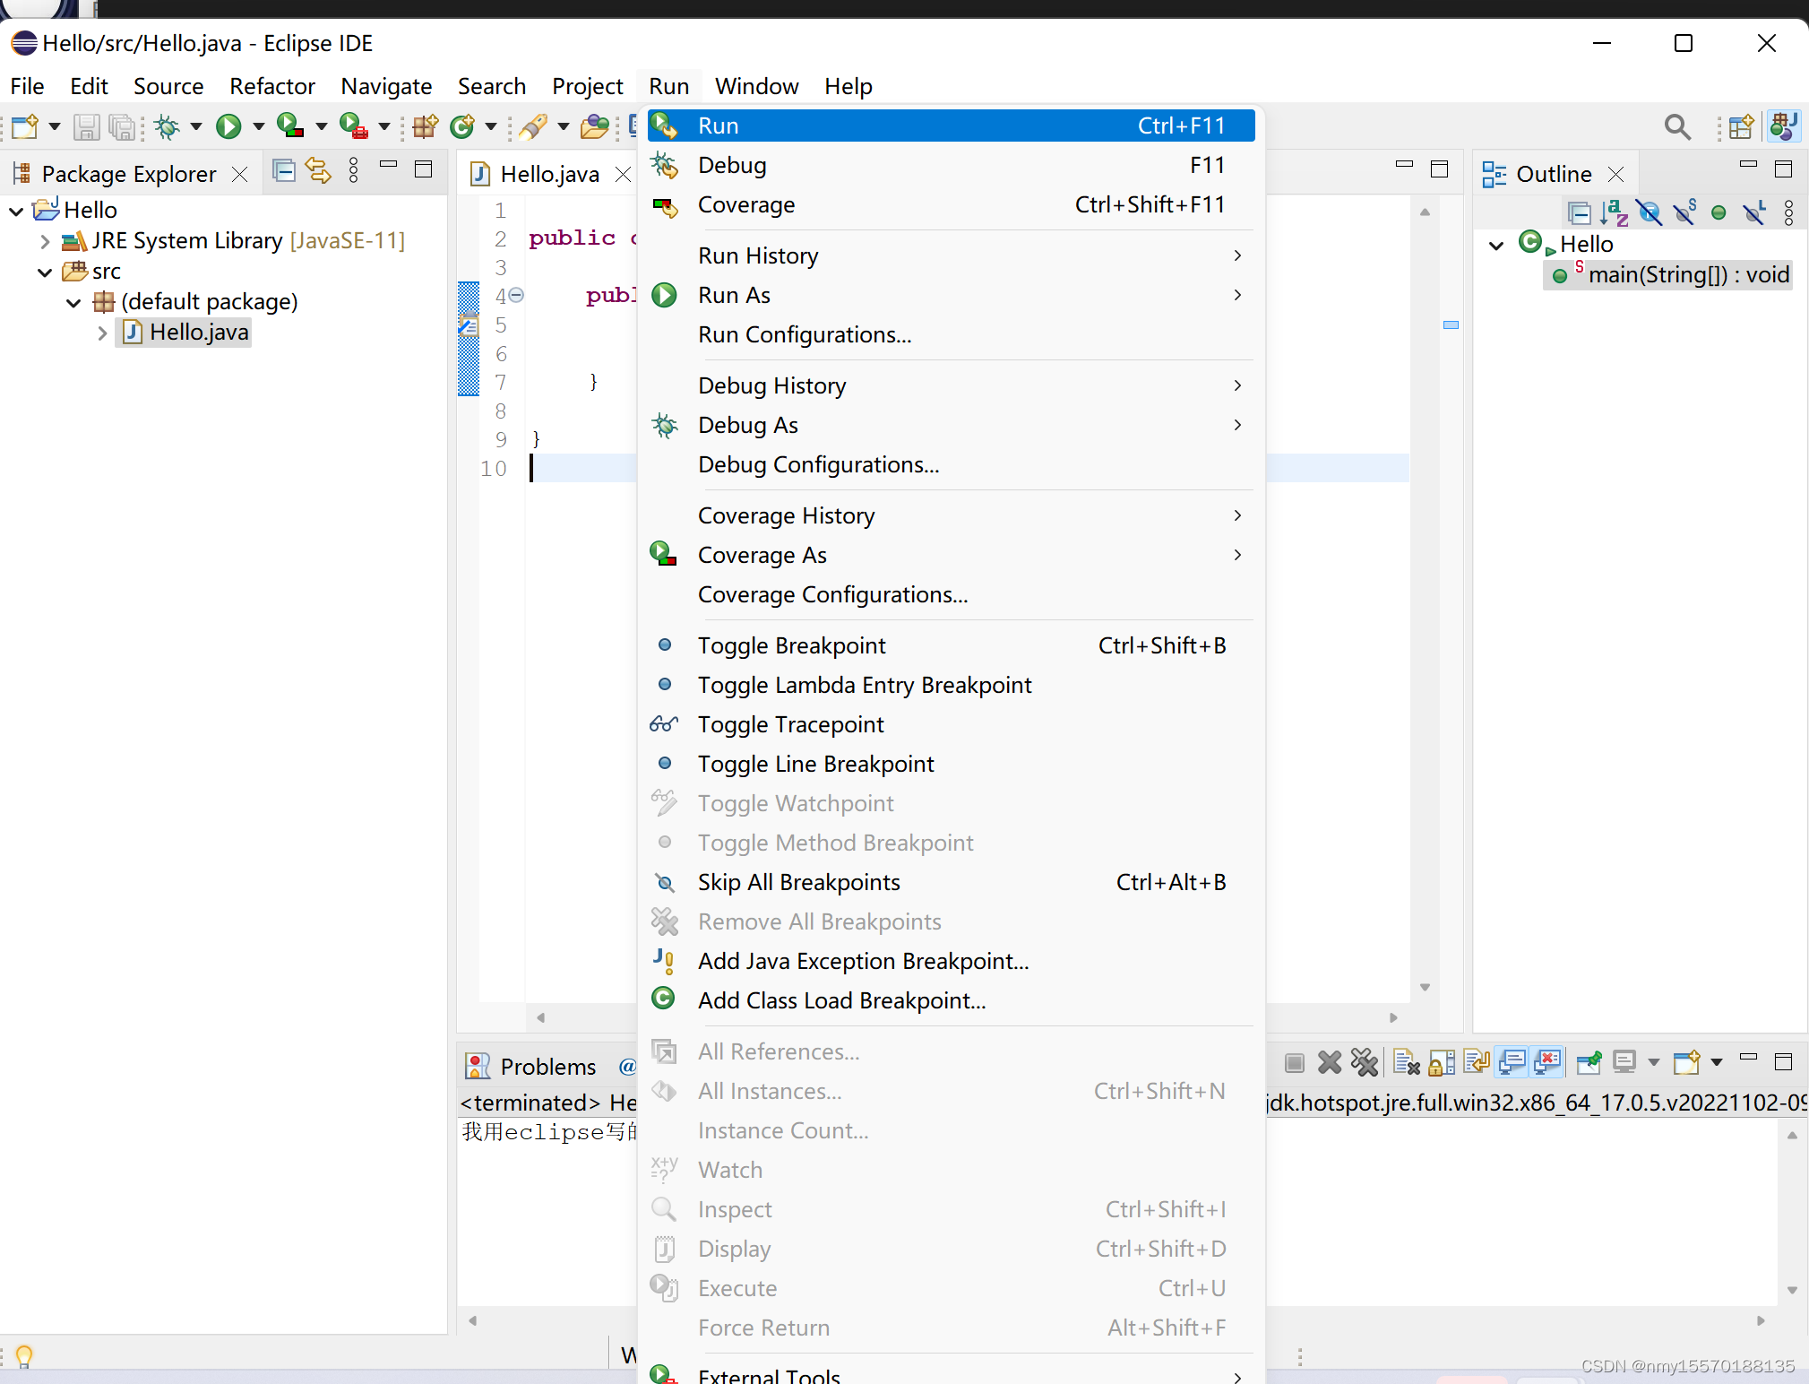Screen dimensions: 1809x1384
Task: Click Add Java Exception Breakpoint...
Action: [x=863, y=961]
